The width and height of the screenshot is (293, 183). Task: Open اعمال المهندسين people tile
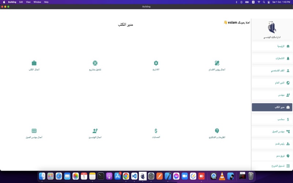(95, 133)
